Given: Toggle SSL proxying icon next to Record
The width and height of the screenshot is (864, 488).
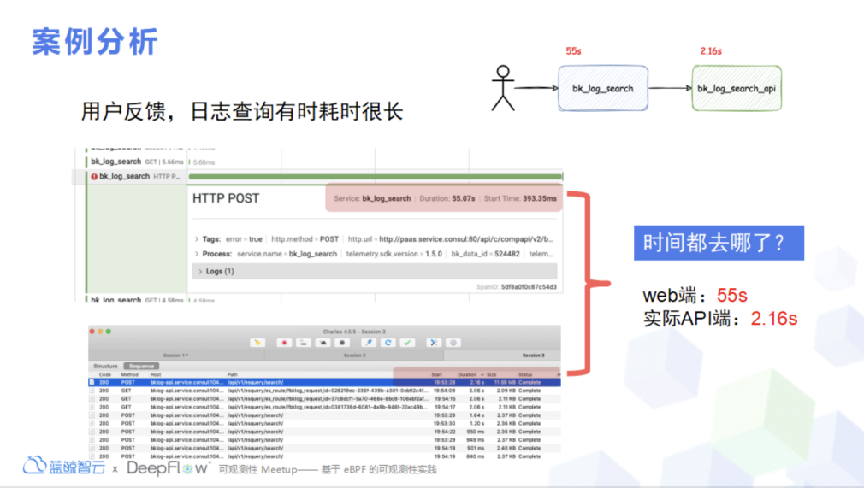Looking at the screenshot, I should pyautogui.click(x=303, y=343).
